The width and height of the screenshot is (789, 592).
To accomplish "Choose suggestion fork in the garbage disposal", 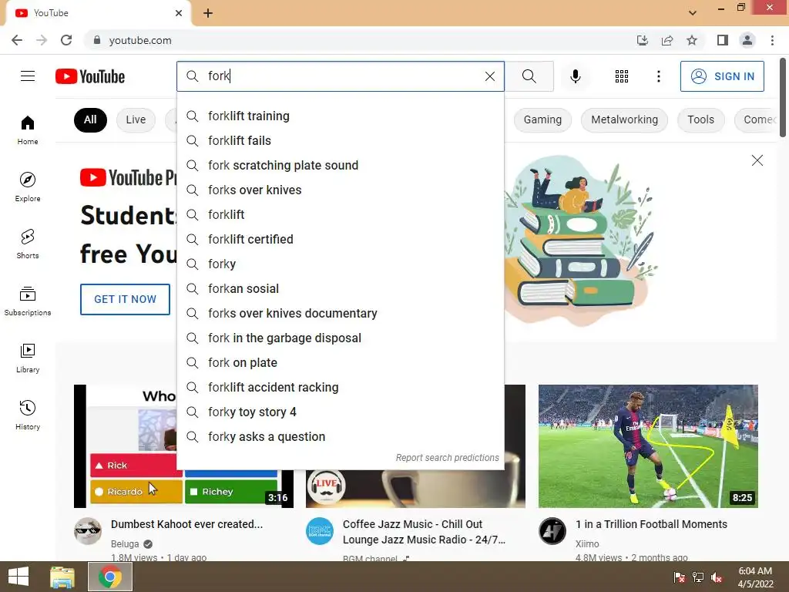I will click(x=341, y=338).
